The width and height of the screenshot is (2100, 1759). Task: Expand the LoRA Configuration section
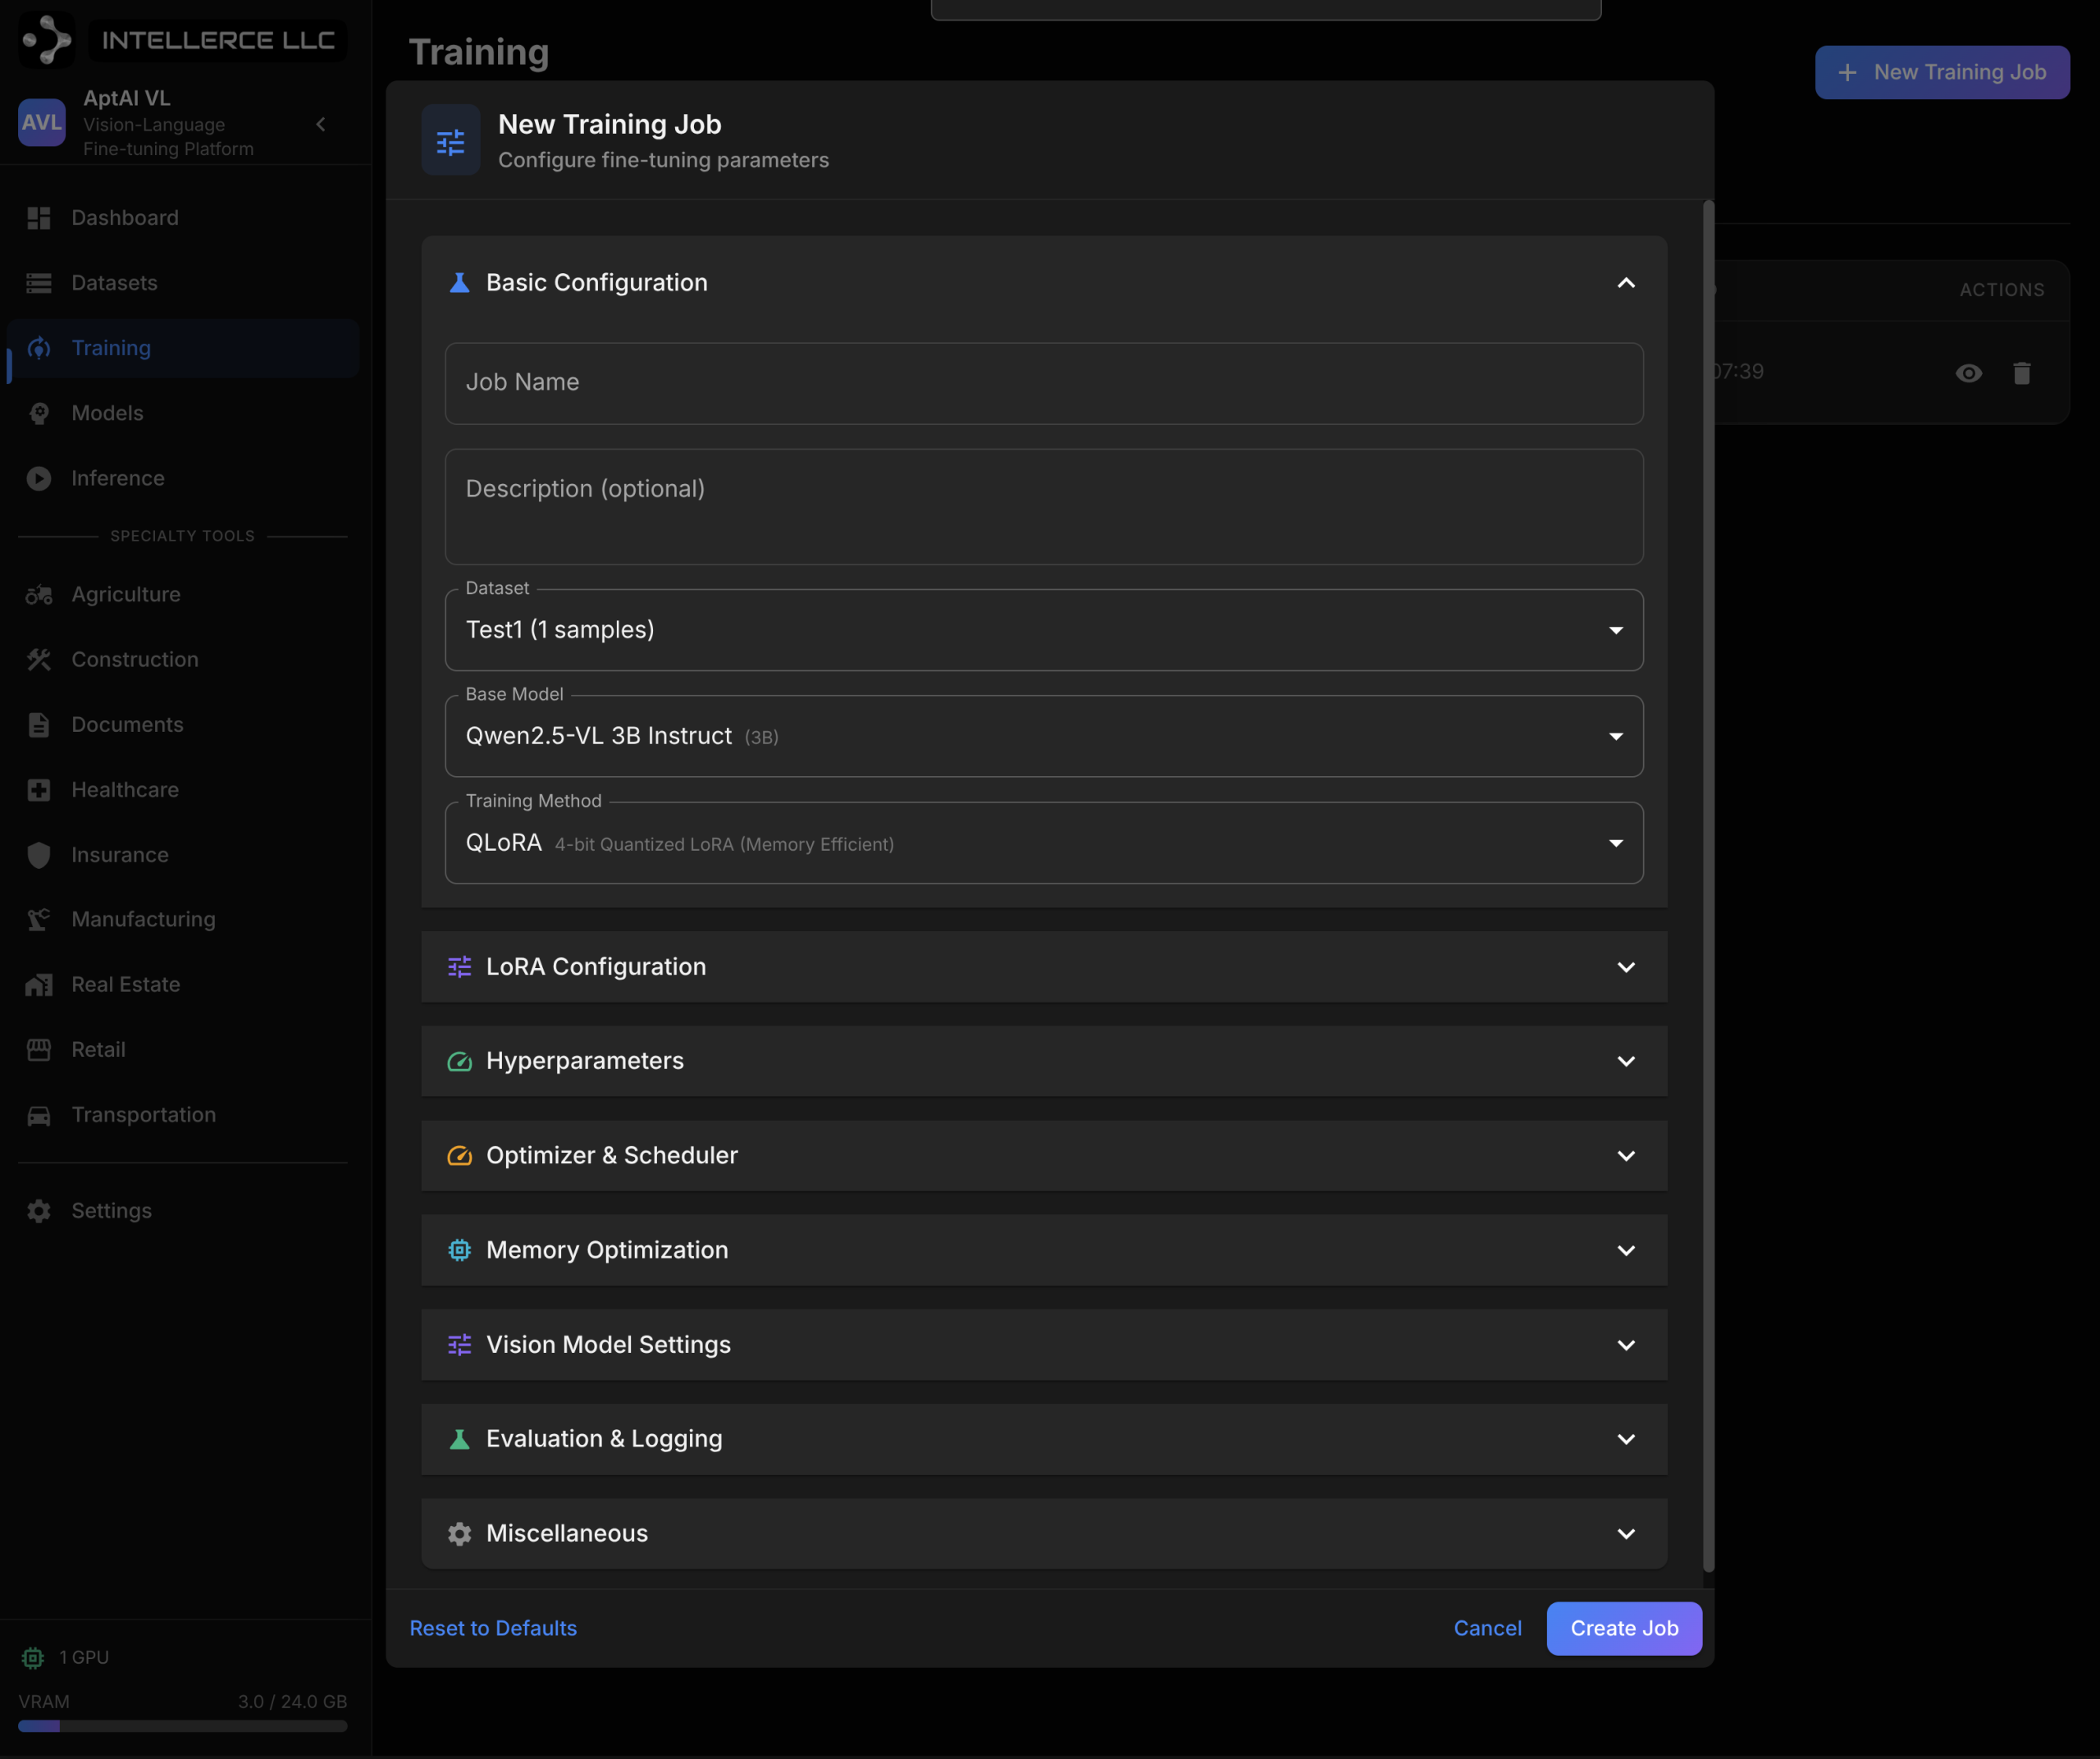tap(1044, 967)
